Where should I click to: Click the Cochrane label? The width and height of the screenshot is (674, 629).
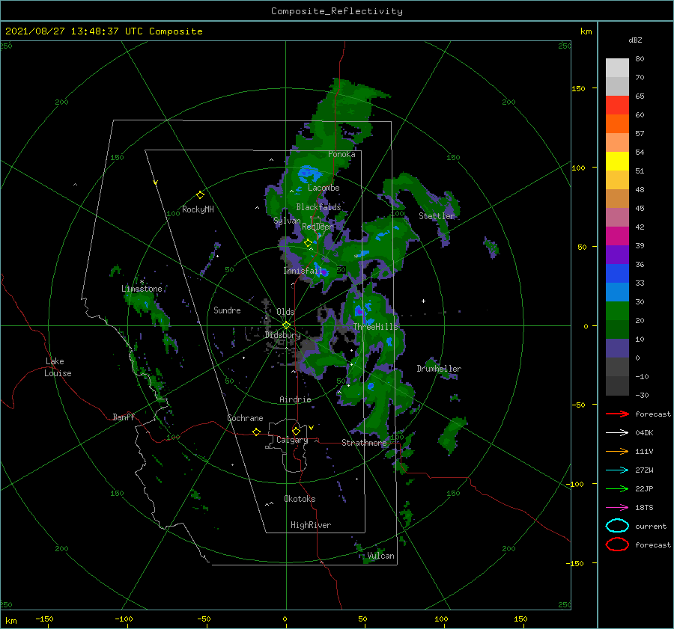click(x=245, y=418)
